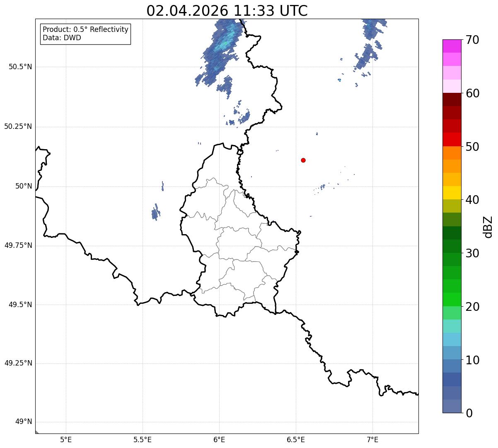Image resolution: width=498 pixels, height=448 pixels.
Task: Click the 5°E longitude tick label
Action: [66, 439]
